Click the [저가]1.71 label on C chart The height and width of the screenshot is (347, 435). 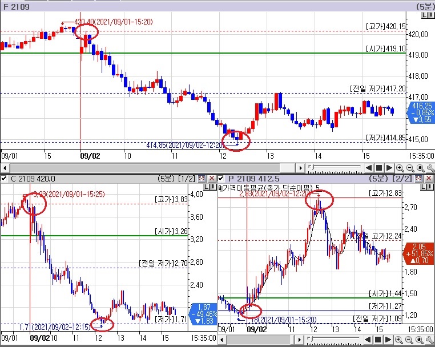point(171,319)
